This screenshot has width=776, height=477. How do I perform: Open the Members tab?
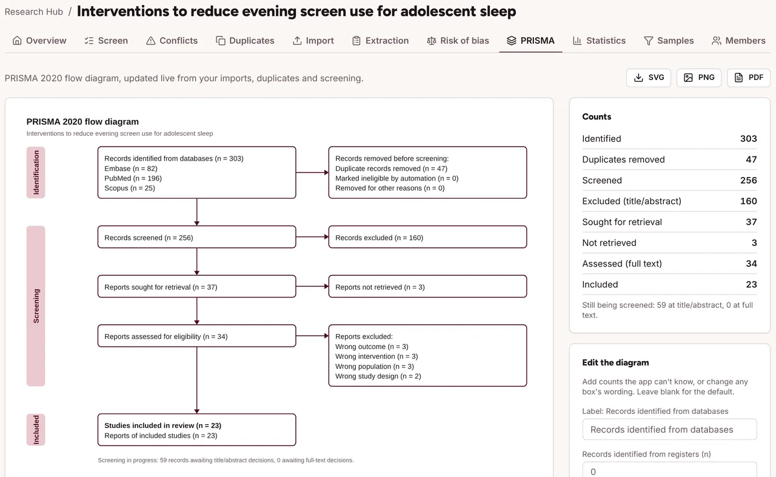coord(738,41)
